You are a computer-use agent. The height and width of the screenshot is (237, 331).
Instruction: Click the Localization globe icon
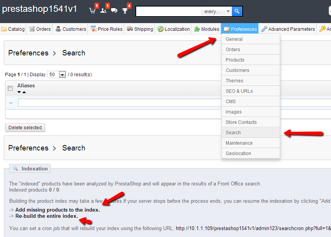coord(160,29)
